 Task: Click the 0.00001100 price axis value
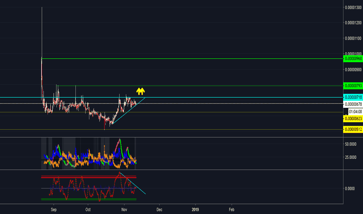click(x=353, y=39)
